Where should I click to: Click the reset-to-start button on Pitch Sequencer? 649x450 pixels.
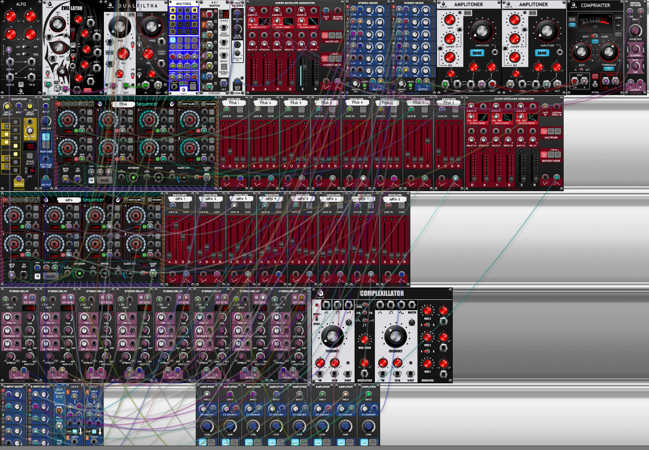(91, 180)
